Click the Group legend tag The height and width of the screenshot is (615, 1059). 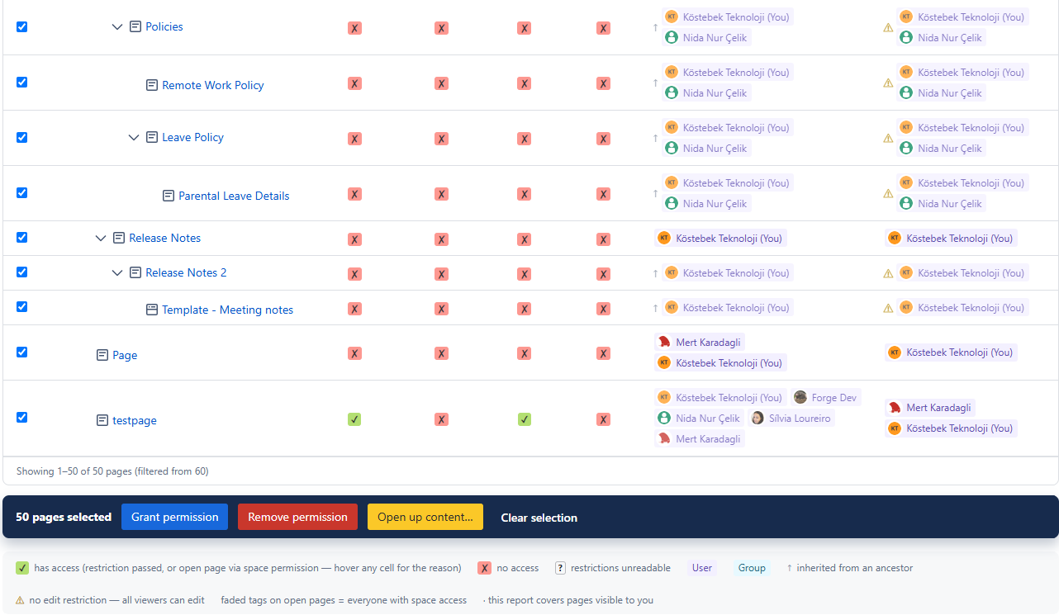coord(752,568)
